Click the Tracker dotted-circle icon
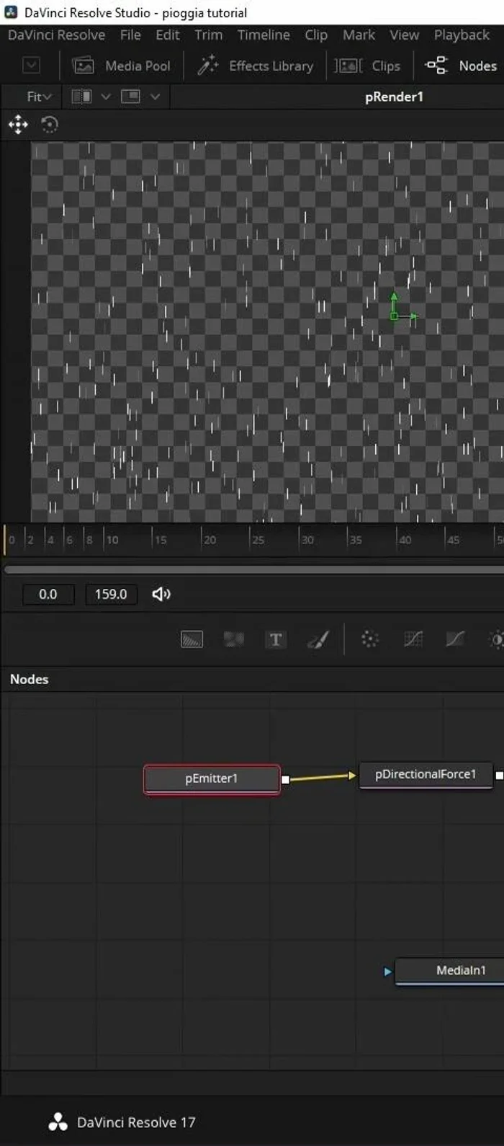504x1146 pixels. 369,639
